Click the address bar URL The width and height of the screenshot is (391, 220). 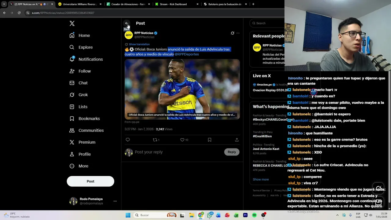click(63, 13)
